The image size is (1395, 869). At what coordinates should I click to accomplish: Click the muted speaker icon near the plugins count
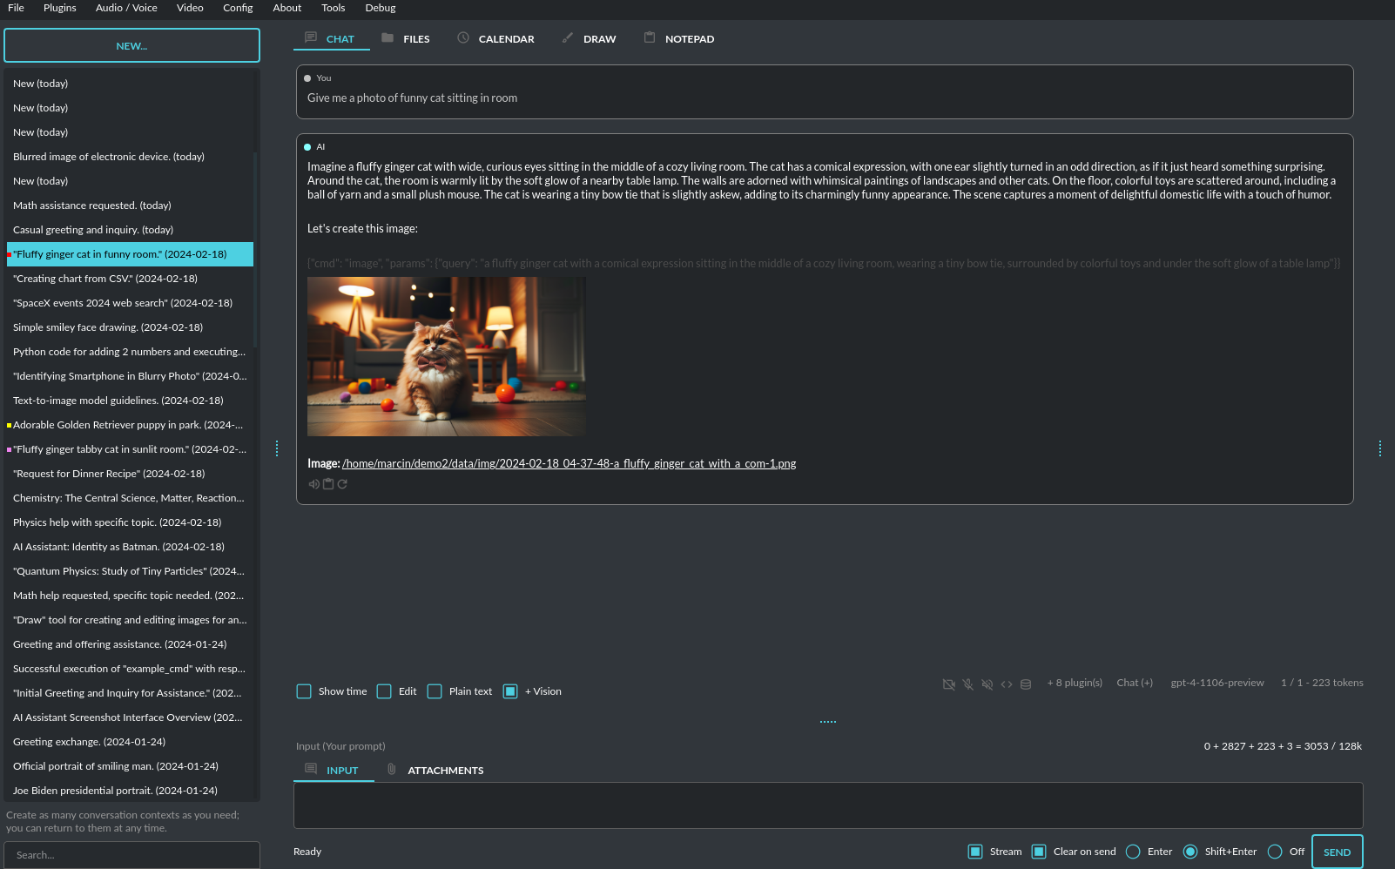click(987, 684)
